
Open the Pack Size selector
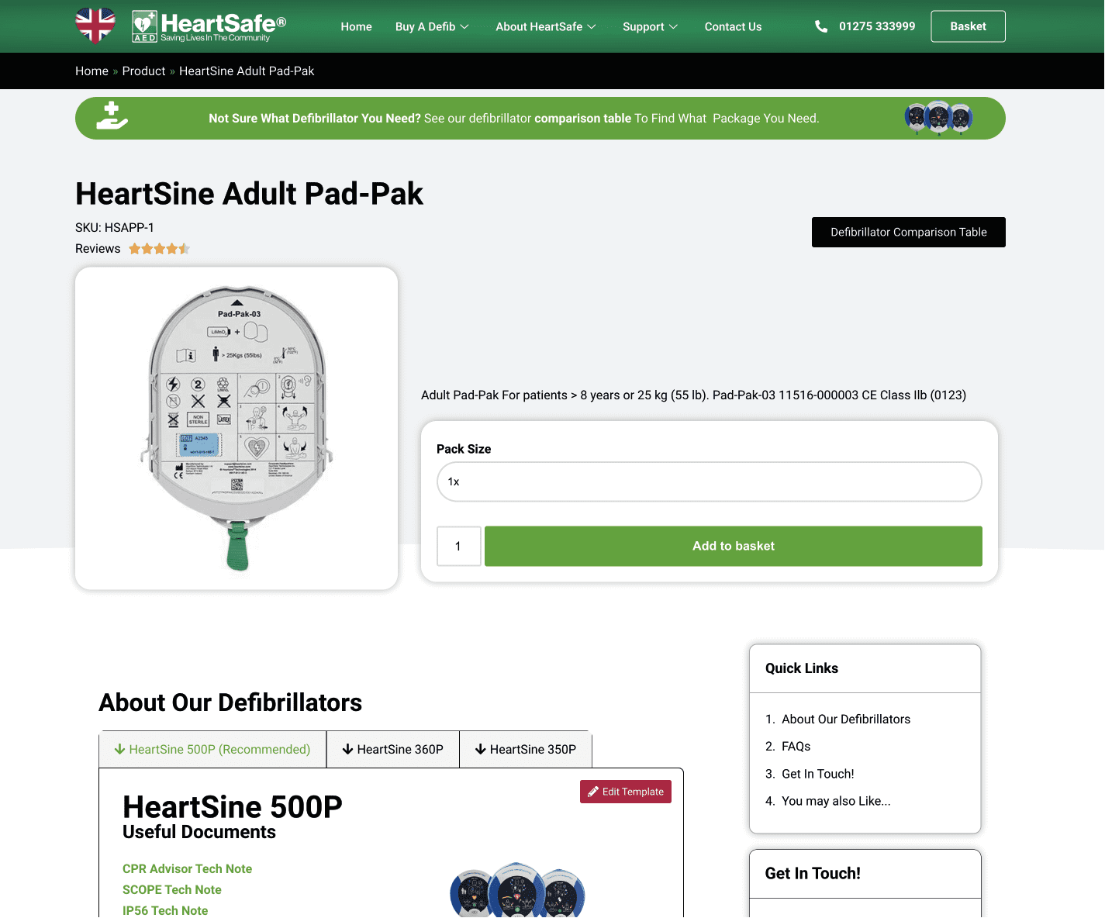[710, 481]
